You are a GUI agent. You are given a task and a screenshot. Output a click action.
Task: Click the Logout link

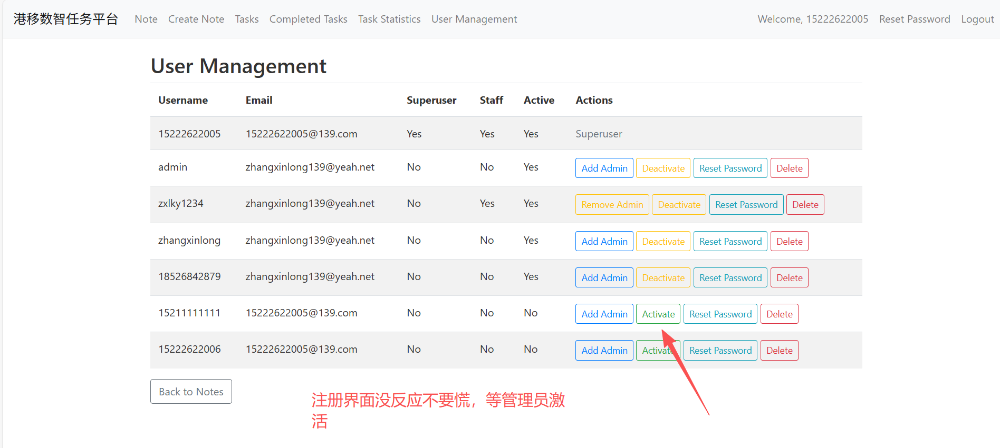click(977, 19)
